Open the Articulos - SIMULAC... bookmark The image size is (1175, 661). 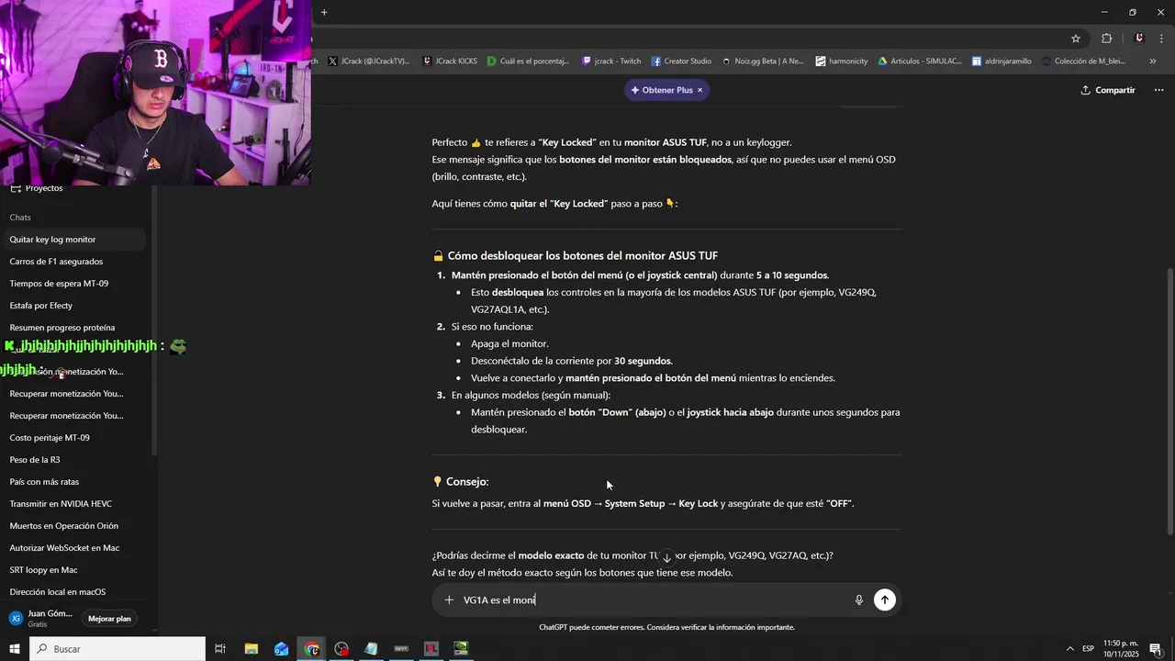click(920, 62)
